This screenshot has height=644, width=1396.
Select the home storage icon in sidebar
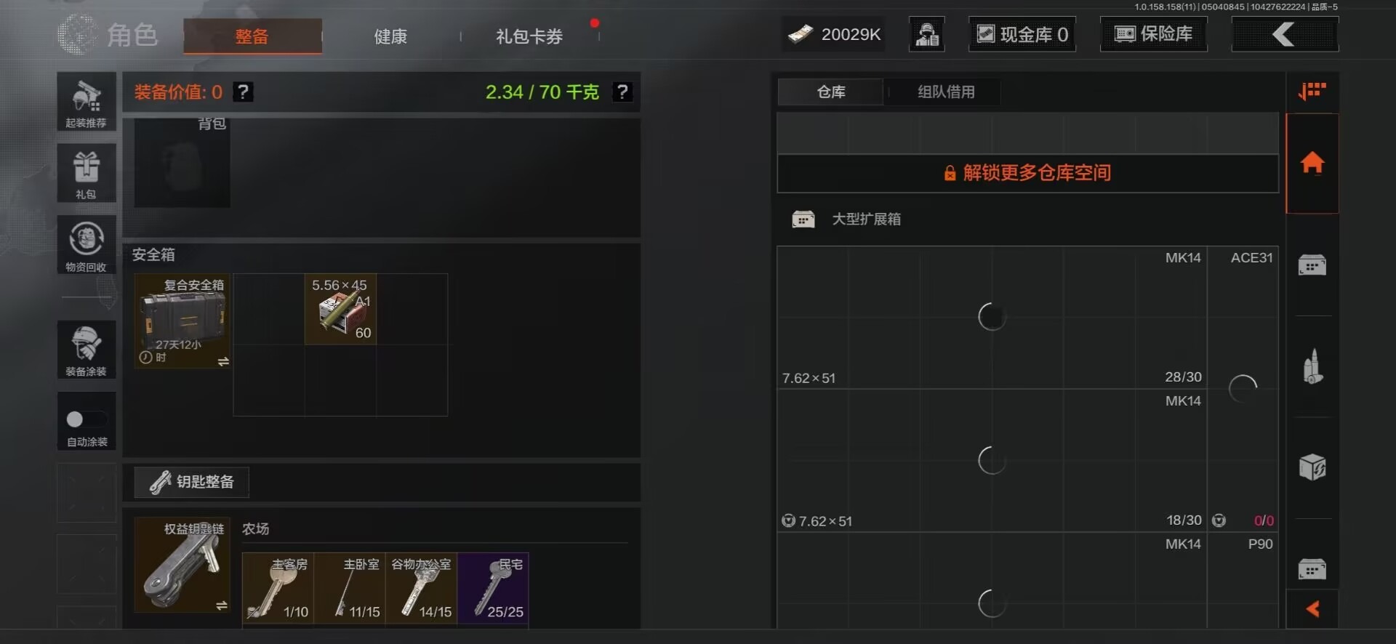point(1312,163)
